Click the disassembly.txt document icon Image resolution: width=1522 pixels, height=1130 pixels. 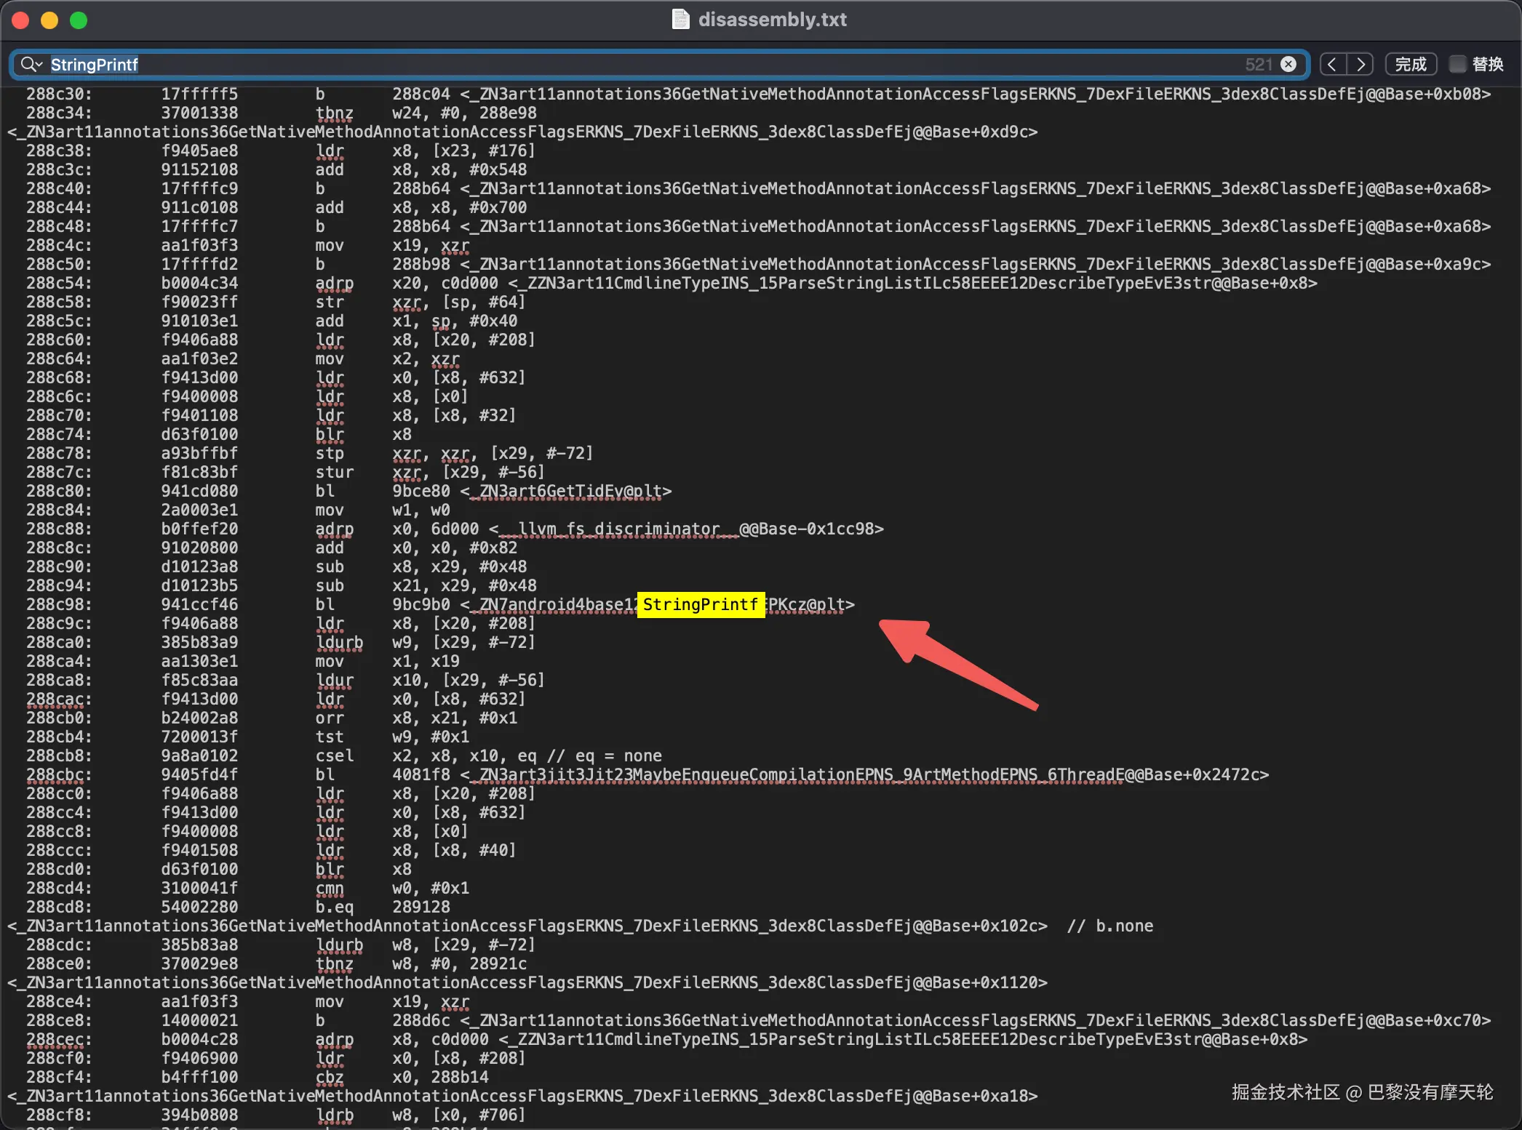point(680,19)
